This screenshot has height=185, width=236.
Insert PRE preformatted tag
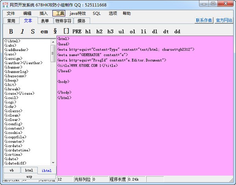pyautogui.click(x=77, y=31)
